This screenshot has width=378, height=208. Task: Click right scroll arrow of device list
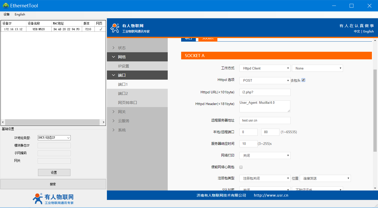[103, 122]
